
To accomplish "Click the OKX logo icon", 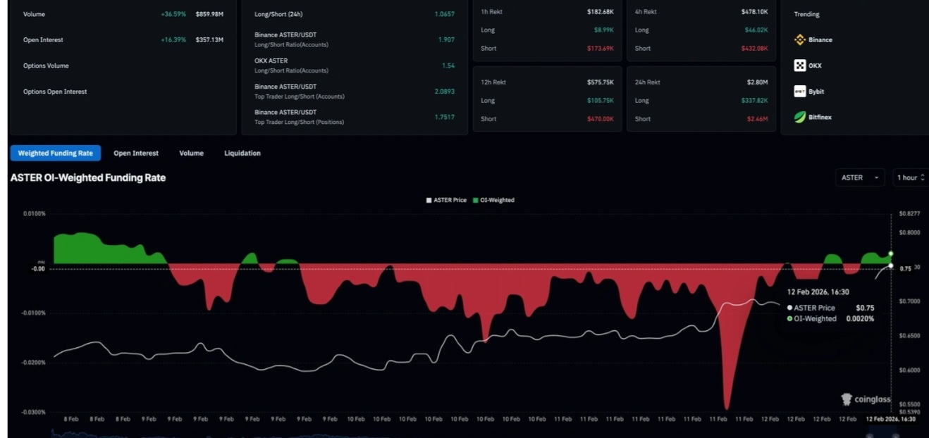I will point(800,65).
